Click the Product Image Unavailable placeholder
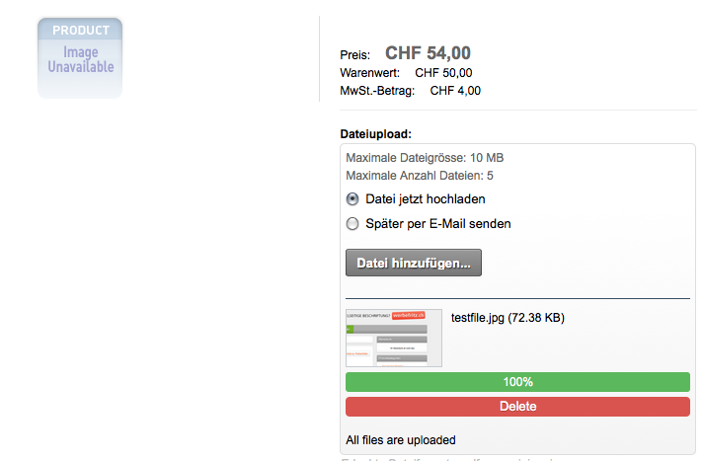 point(80,58)
